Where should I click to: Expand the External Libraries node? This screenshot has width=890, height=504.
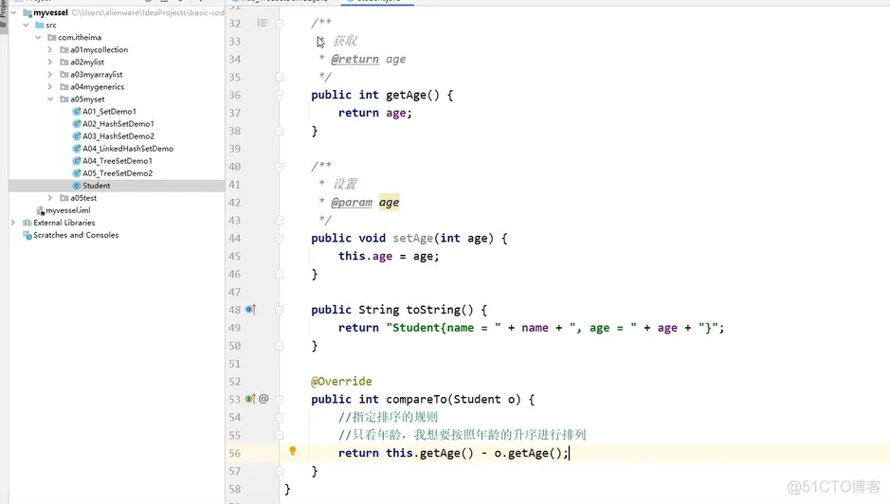13,223
